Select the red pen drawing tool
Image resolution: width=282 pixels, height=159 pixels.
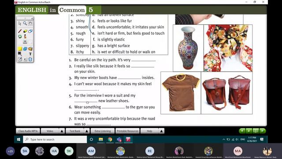point(20,31)
